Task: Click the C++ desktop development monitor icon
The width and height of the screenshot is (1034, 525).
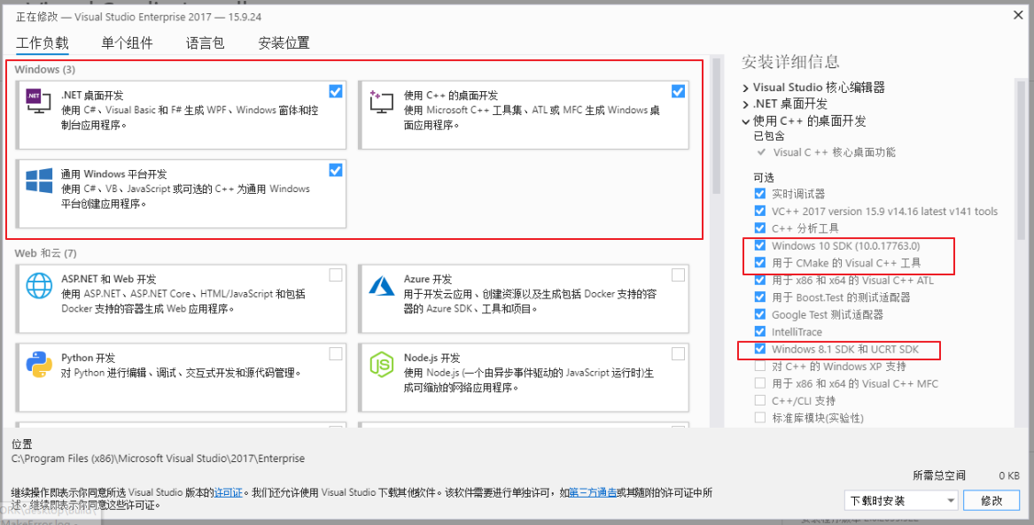Action: click(380, 102)
